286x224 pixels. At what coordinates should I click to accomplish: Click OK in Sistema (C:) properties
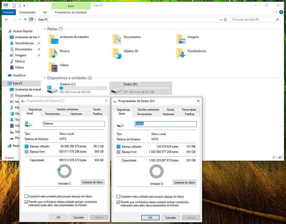click(58, 217)
